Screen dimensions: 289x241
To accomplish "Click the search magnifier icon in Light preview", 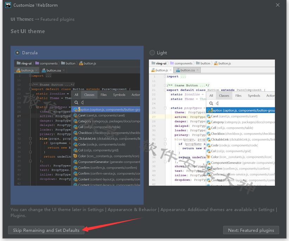I will (x=211, y=103).
